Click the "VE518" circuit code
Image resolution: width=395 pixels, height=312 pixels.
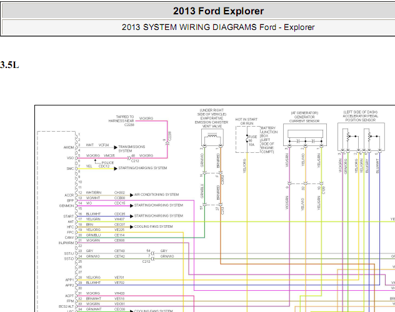click(x=119, y=299)
